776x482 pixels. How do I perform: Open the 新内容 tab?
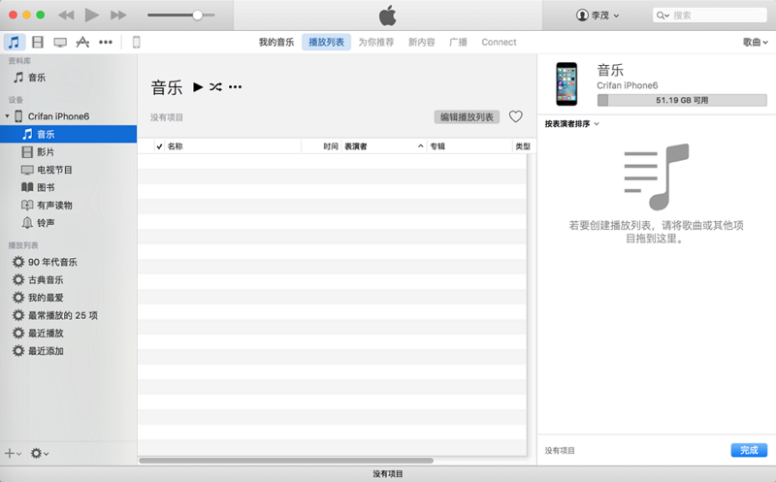(421, 42)
